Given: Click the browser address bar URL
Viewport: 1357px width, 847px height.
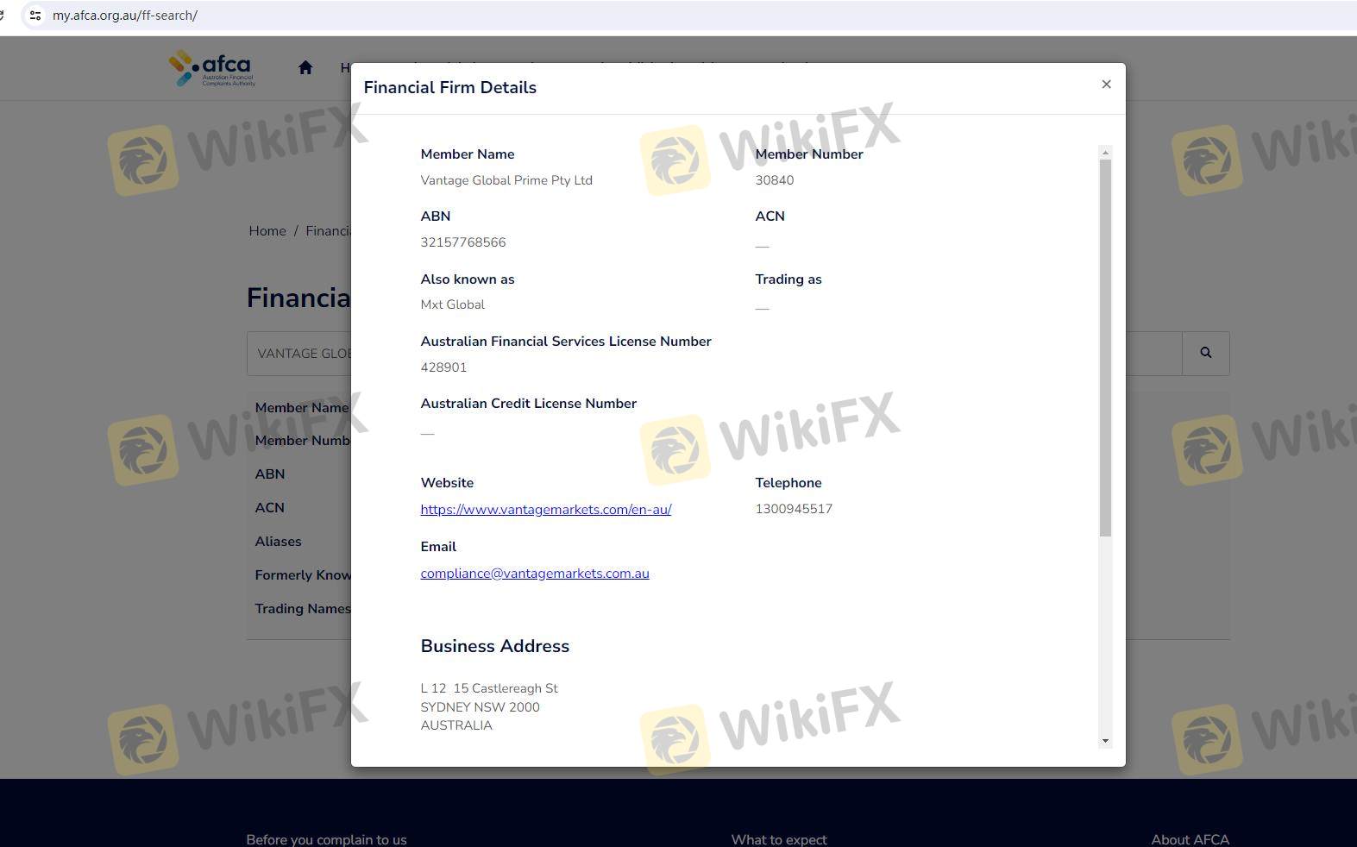Looking at the screenshot, I should click(x=125, y=16).
